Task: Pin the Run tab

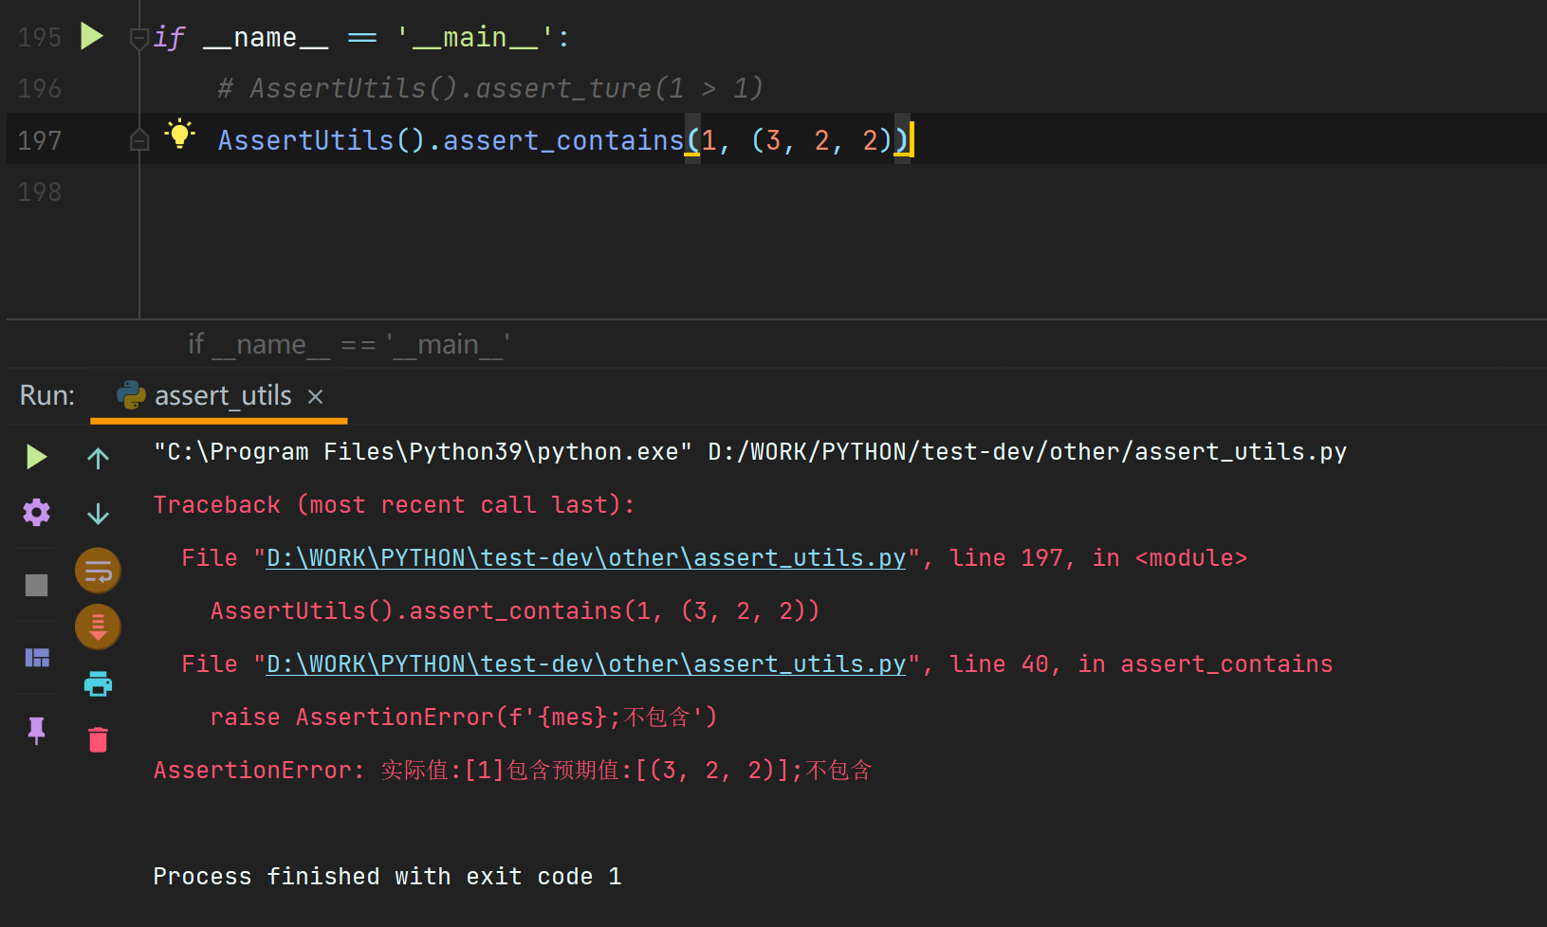Action: click(x=35, y=731)
